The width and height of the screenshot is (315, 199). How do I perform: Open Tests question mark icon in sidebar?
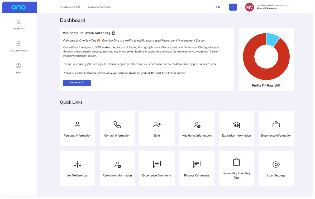tap(18, 66)
